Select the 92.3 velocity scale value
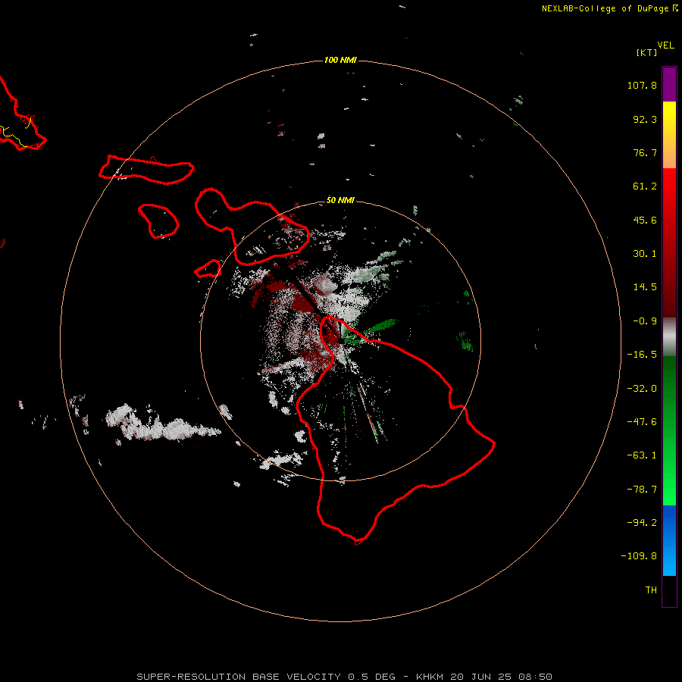 point(645,119)
